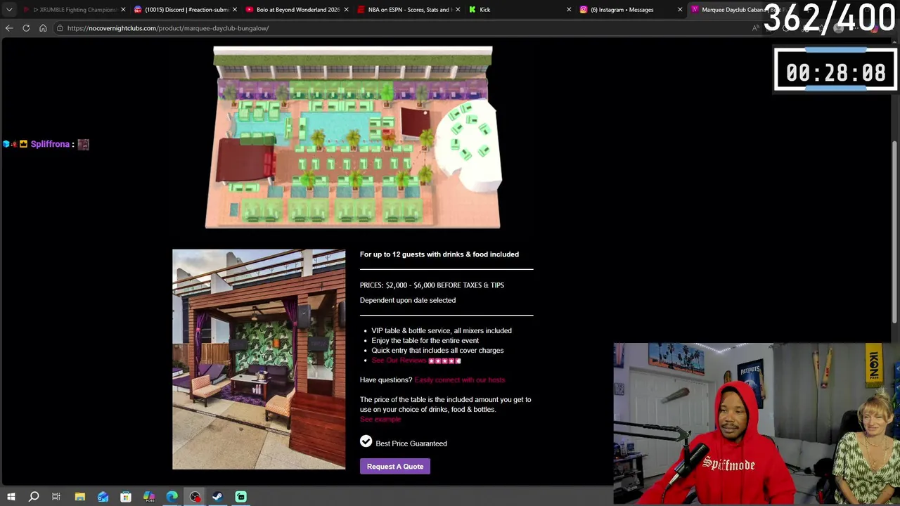Screen dimensions: 900x506
Task: Open Windows taskbar Search
Action: click(34, 497)
